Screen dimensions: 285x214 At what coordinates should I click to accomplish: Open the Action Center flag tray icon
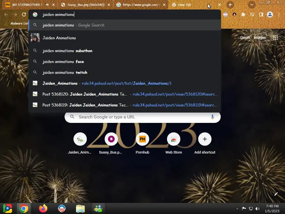click(x=244, y=209)
